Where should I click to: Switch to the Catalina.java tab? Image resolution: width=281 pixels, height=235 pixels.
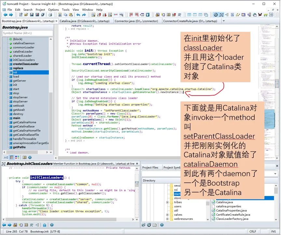pyautogui.click(x=85, y=21)
